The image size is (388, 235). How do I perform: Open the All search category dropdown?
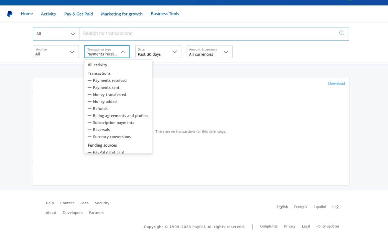pyautogui.click(x=56, y=34)
